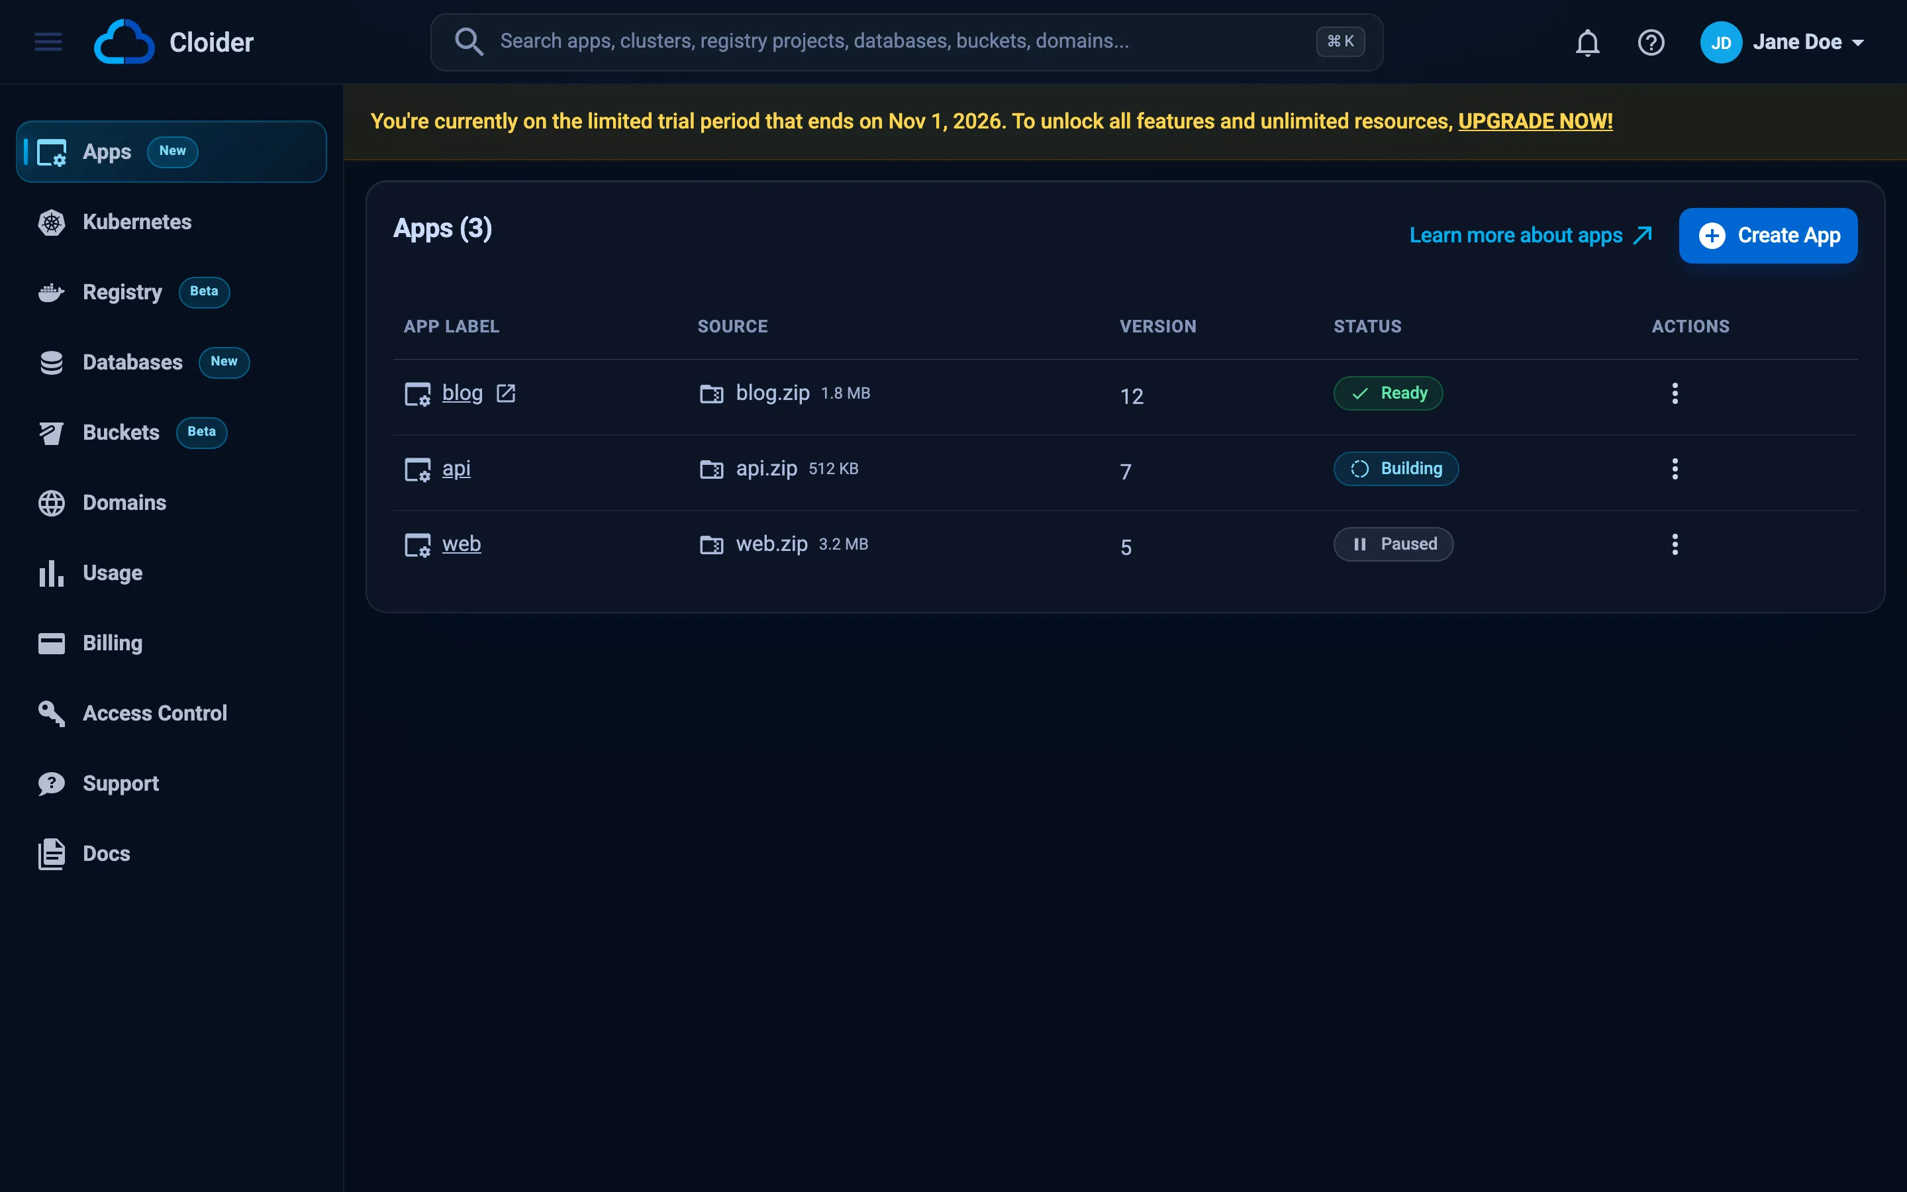Image resolution: width=1907 pixels, height=1192 pixels.
Task: Click the web.zip folder icon
Action: pyautogui.click(x=712, y=545)
